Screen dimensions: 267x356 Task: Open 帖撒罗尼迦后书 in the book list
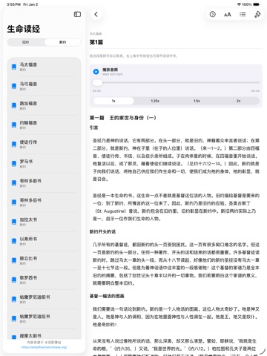44,318
